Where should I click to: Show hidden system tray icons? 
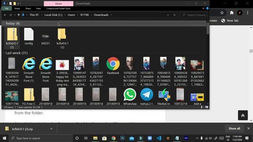pyautogui.click(x=197, y=138)
